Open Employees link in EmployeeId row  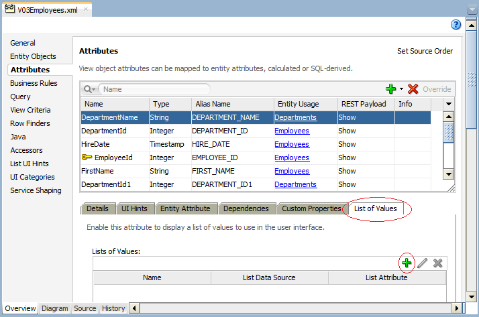click(292, 157)
